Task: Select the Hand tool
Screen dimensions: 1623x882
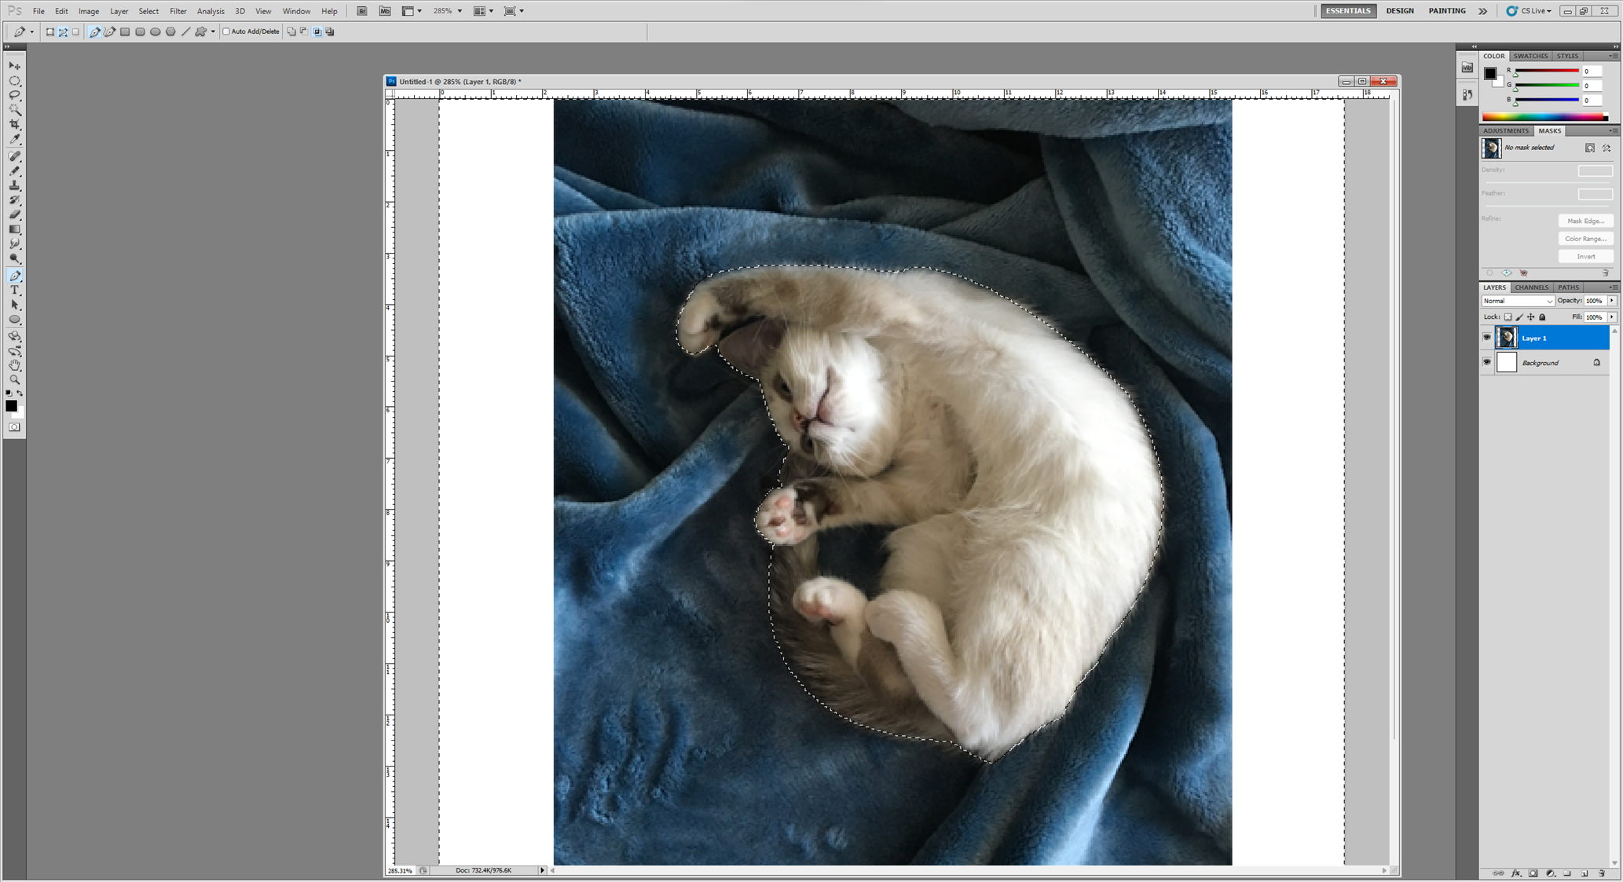Action: (x=15, y=365)
